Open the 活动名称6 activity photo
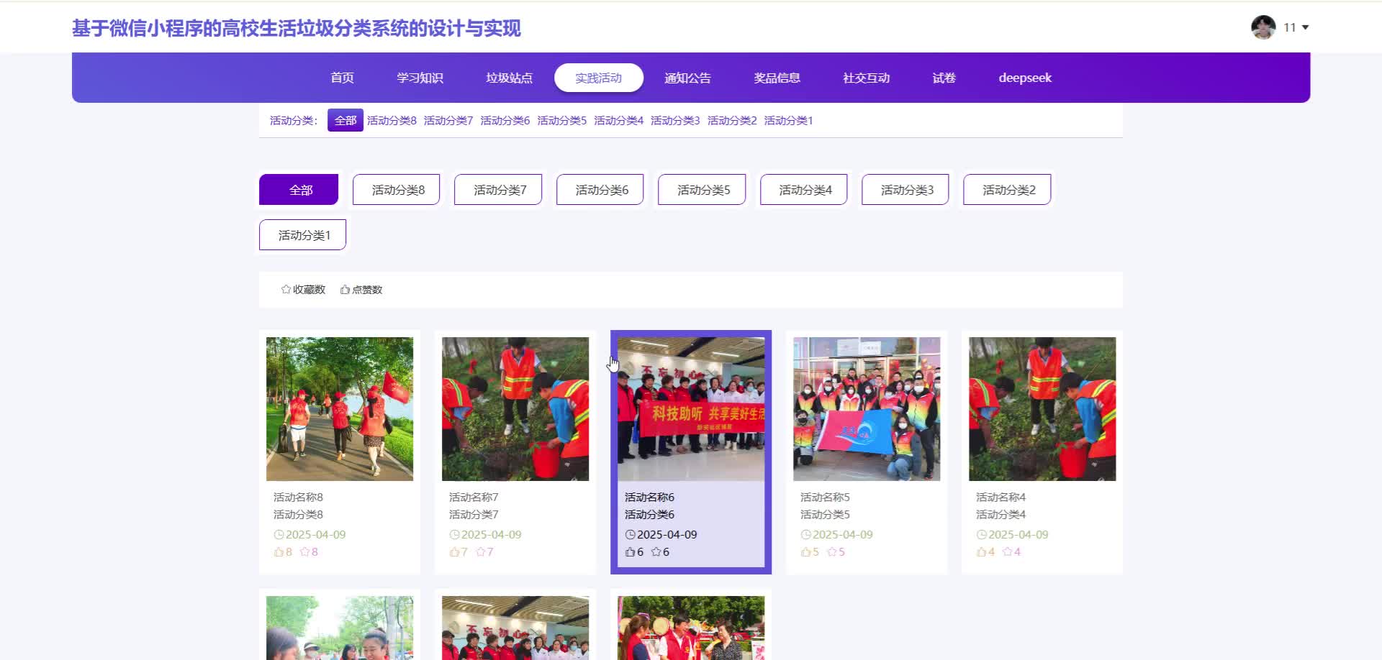Image resolution: width=1382 pixels, height=660 pixels. pos(691,409)
